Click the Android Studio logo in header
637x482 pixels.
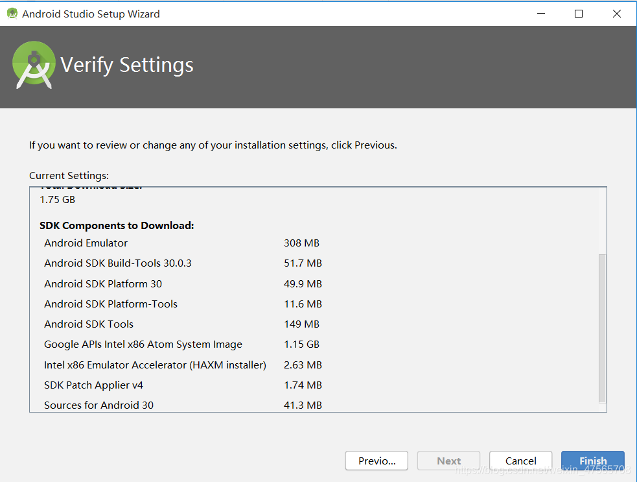(34, 65)
